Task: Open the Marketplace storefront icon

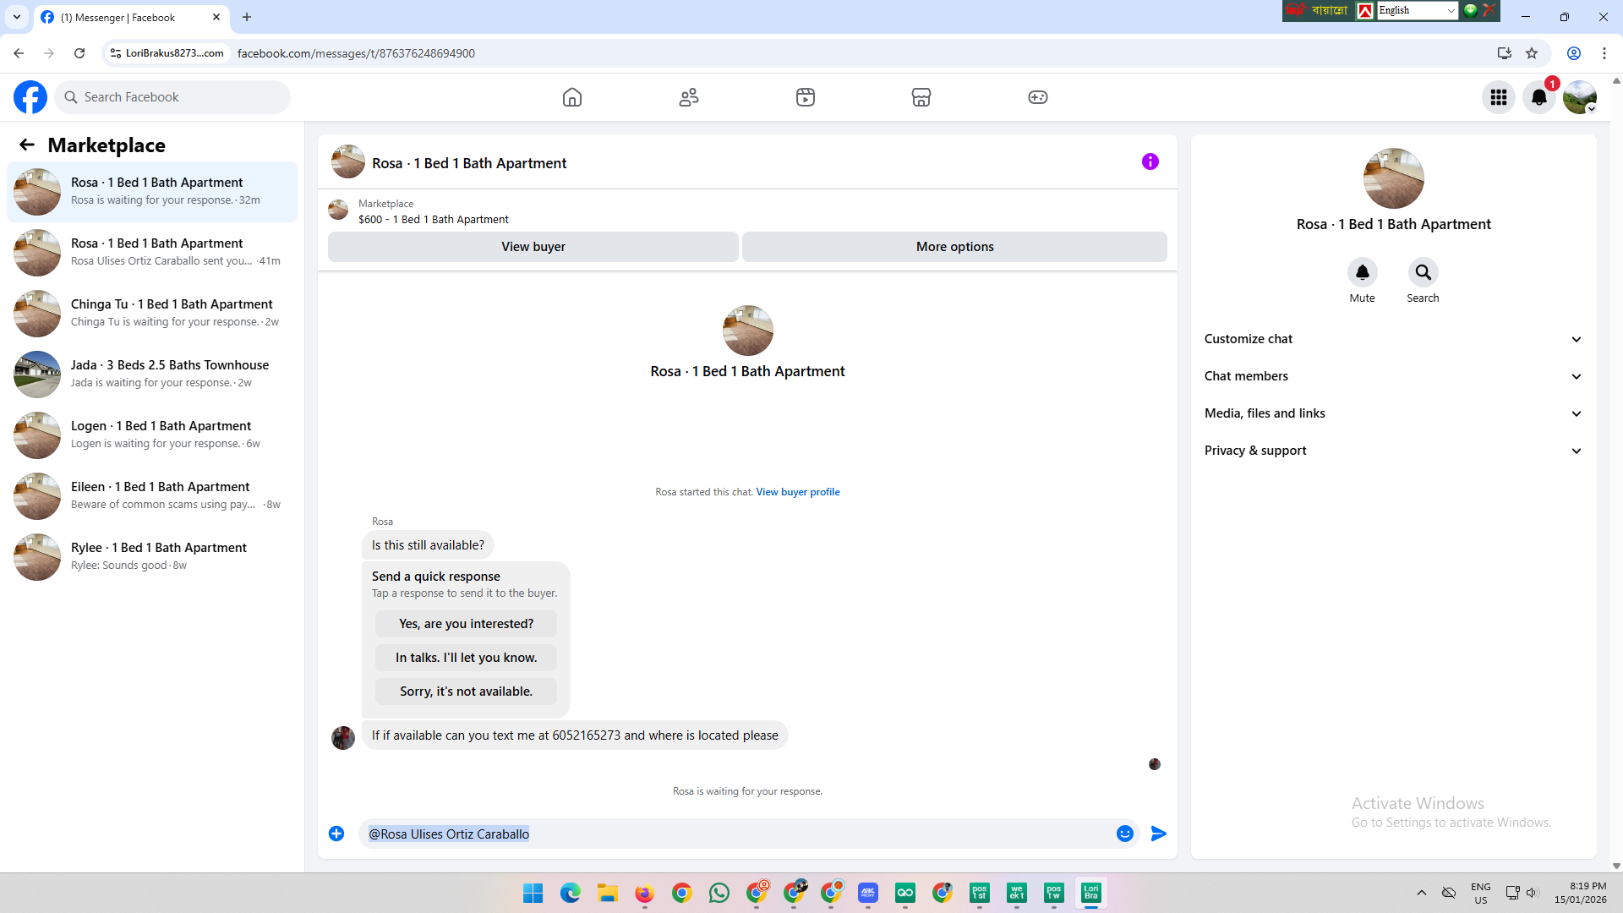Action: click(x=921, y=97)
